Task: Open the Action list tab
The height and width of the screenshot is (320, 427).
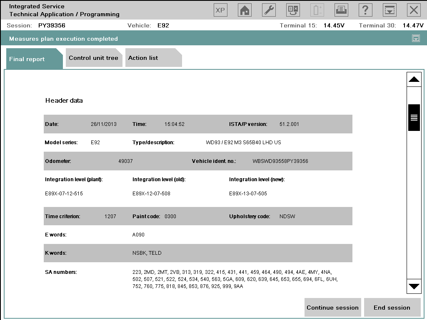Action: (143, 58)
